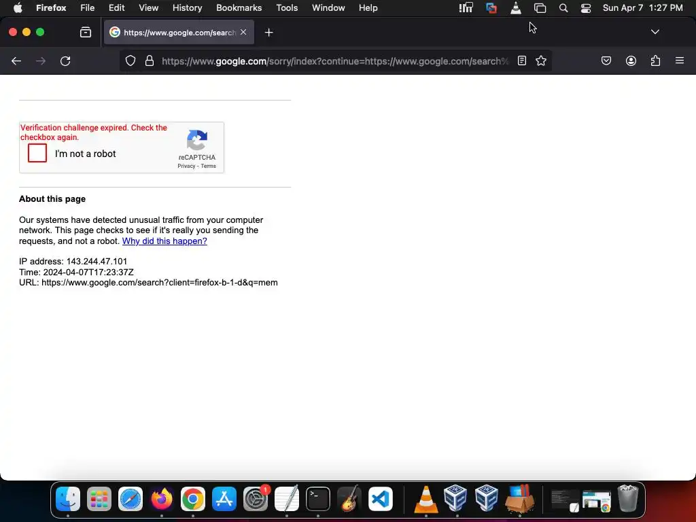Expand the list all tabs dropdown
Image resolution: width=696 pixels, height=522 pixels.
655,32
